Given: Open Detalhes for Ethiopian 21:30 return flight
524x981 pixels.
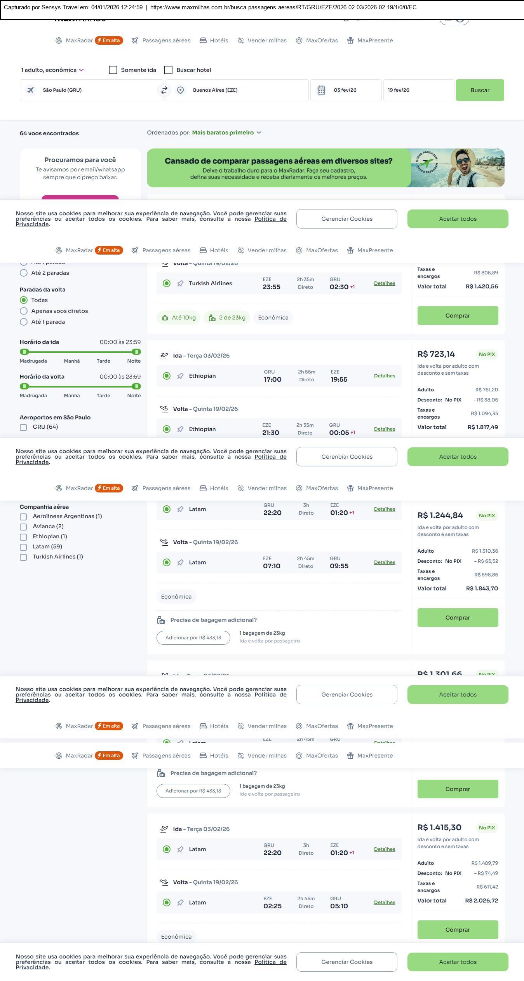Looking at the screenshot, I should pos(384,429).
